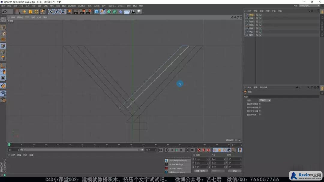The image size is (324, 182).
Task: Add a Light object
Action: tap(139, 12)
